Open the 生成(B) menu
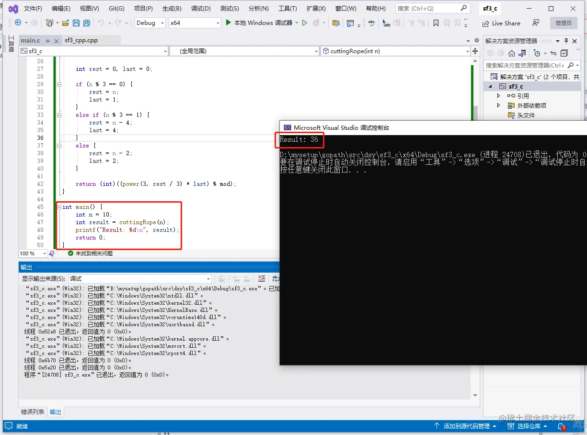 coord(172,9)
